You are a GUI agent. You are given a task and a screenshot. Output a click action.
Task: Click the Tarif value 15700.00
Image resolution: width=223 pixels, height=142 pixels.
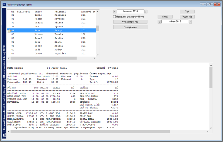pos(112,82)
